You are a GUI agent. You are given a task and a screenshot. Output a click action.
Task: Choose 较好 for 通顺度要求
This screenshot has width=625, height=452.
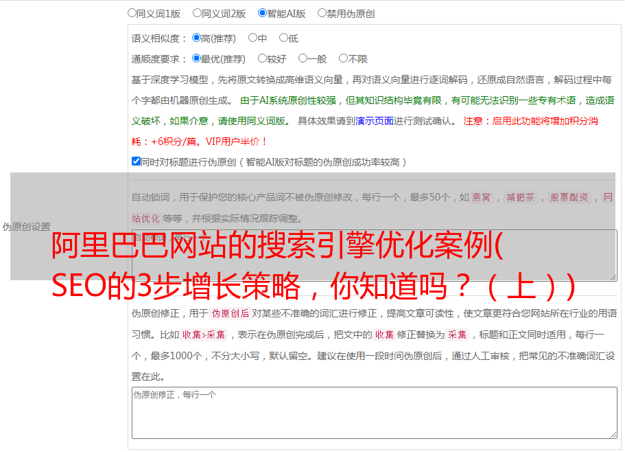click(262, 58)
